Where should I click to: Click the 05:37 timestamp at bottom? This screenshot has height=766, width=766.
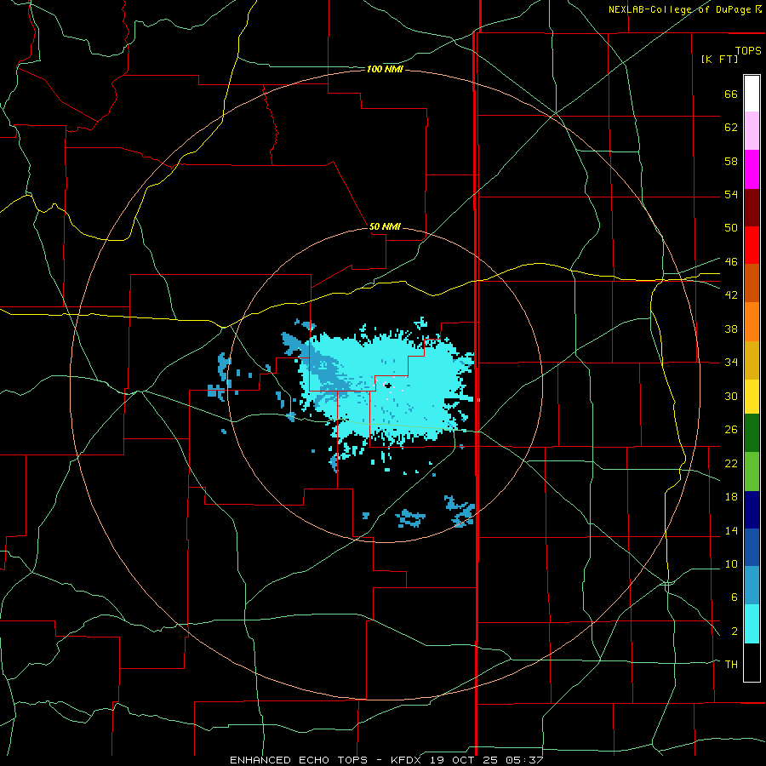(526, 760)
